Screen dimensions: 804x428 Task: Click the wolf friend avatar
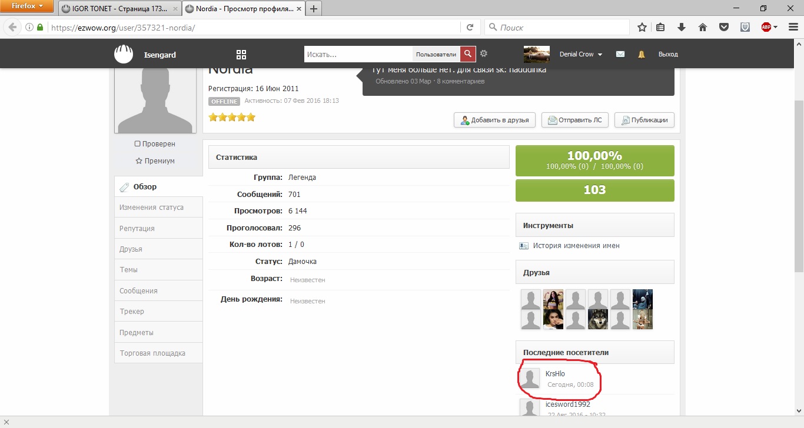coord(598,319)
